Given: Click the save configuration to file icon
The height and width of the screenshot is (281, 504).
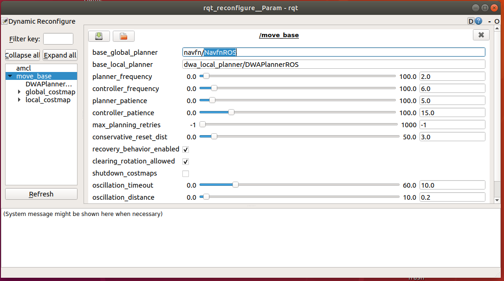Looking at the screenshot, I should tap(99, 36).
